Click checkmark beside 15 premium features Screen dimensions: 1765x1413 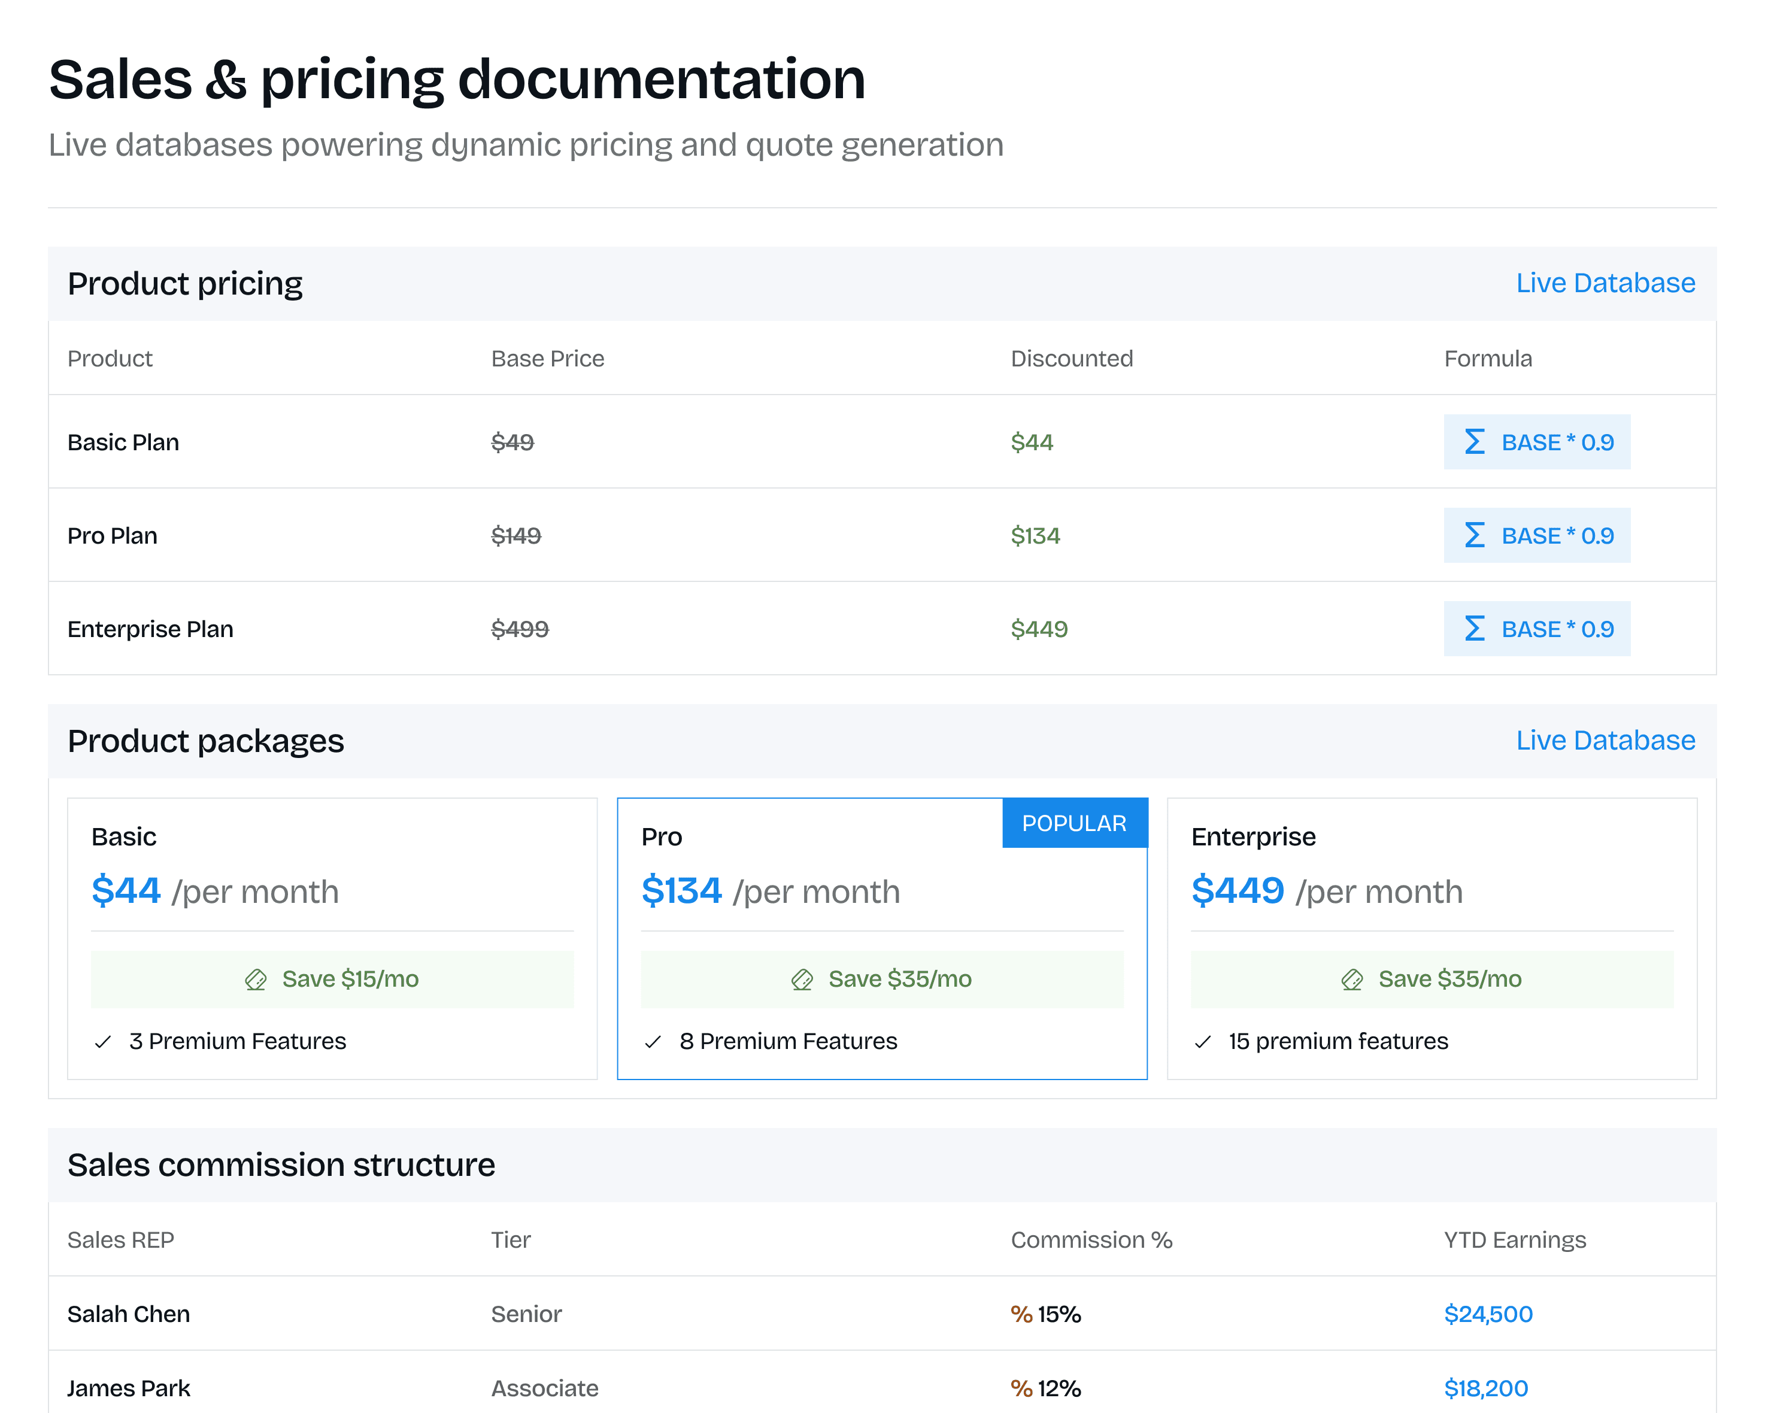pos(1203,1041)
